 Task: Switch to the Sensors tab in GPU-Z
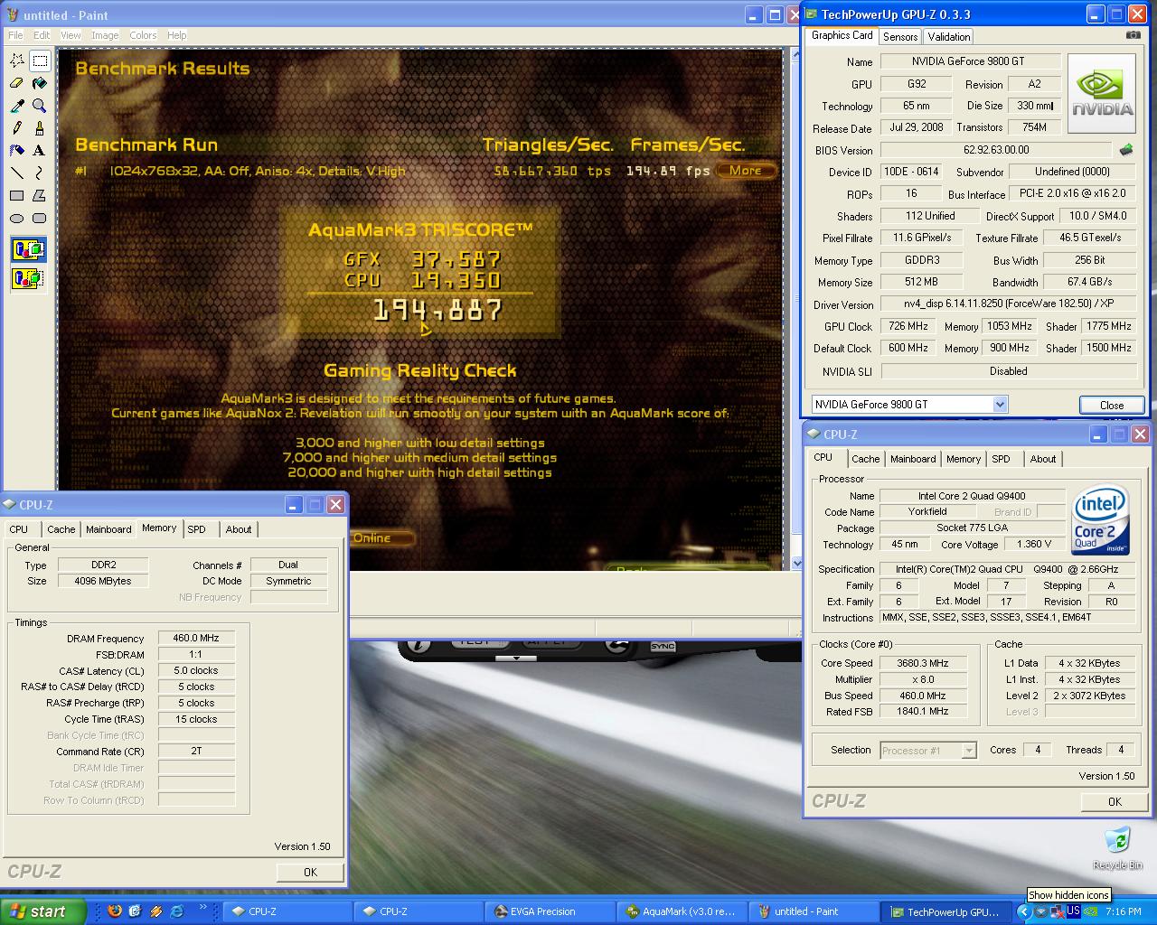pos(900,37)
